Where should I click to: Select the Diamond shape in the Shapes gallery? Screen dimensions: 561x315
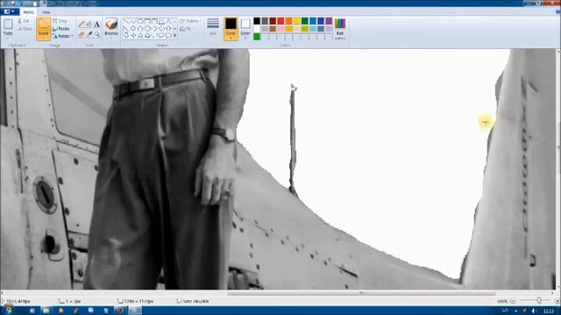pyautogui.click(x=132, y=28)
